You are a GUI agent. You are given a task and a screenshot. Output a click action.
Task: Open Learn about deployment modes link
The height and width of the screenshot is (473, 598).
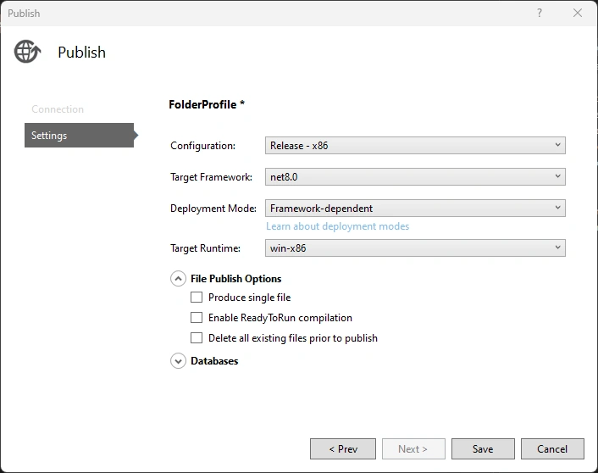(x=337, y=226)
